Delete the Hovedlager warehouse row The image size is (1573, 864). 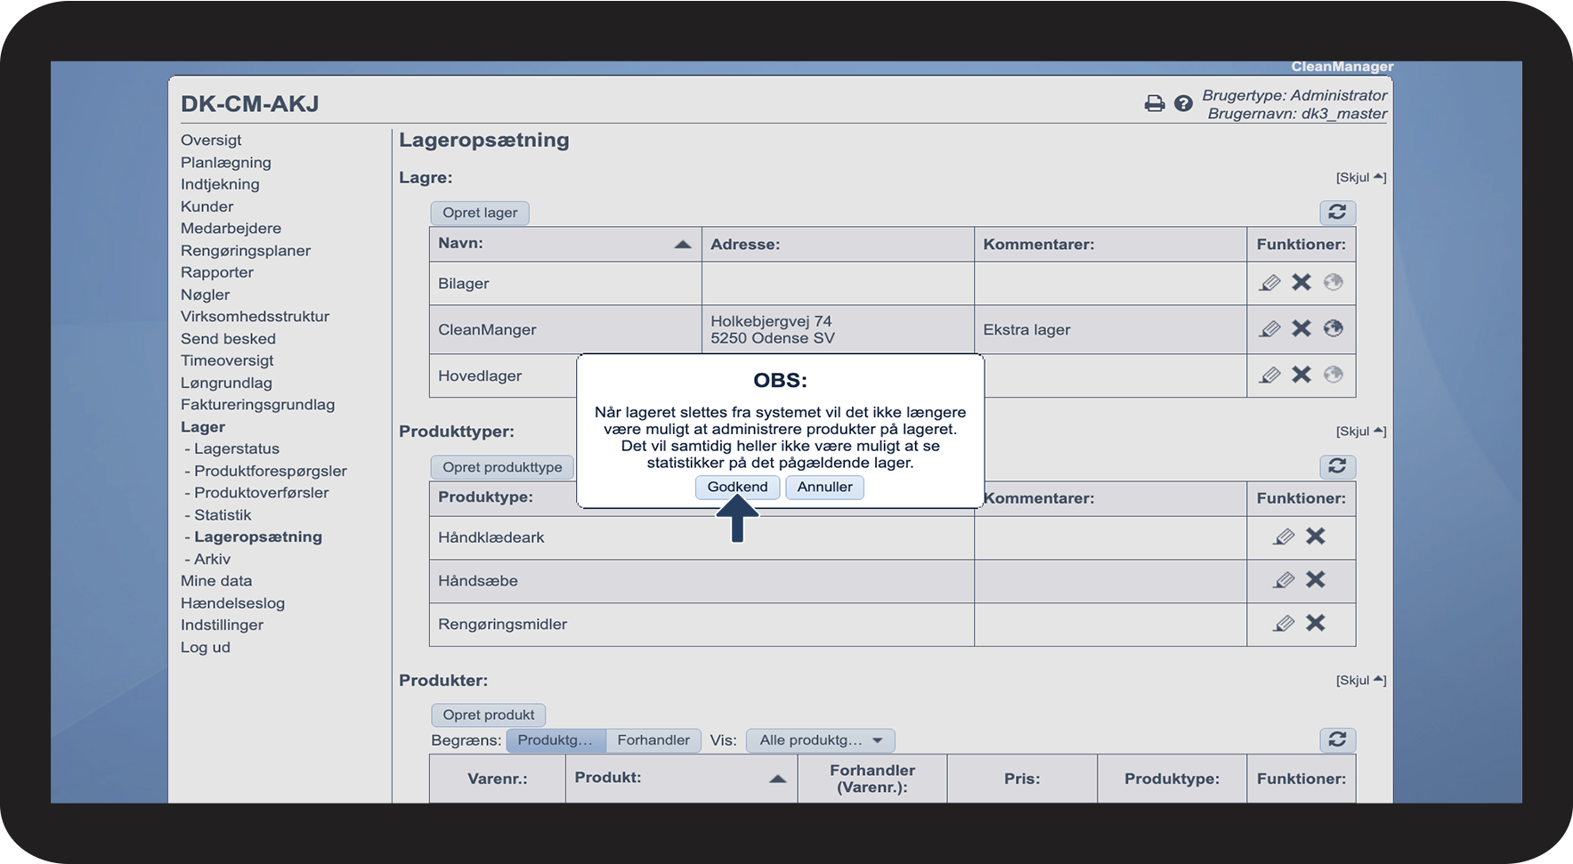[1301, 375]
